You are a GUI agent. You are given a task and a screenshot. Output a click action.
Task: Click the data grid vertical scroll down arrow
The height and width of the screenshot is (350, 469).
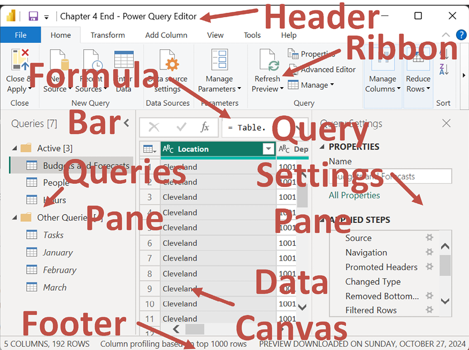point(302,307)
